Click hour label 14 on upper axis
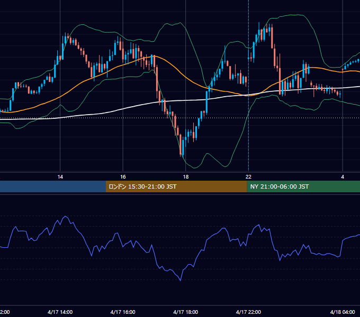Viewport: 360px width, 317px height. tap(60, 177)
